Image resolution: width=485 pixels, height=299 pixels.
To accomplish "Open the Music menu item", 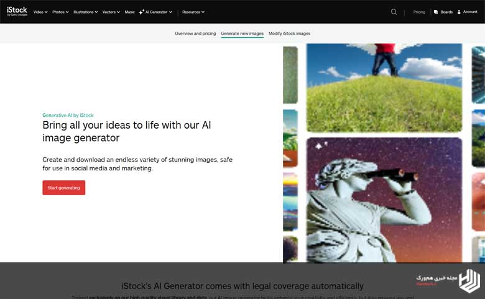I will (129, 12).
